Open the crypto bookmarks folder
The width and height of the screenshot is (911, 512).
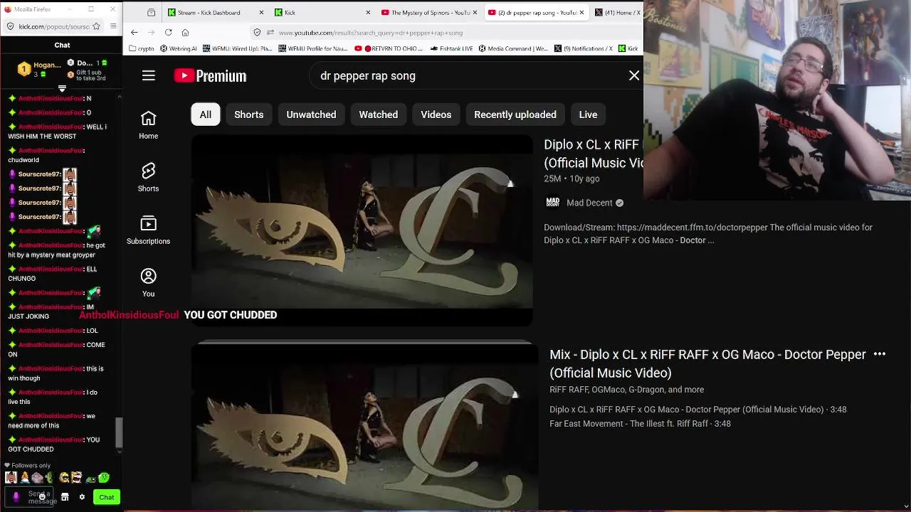point(142,48)
